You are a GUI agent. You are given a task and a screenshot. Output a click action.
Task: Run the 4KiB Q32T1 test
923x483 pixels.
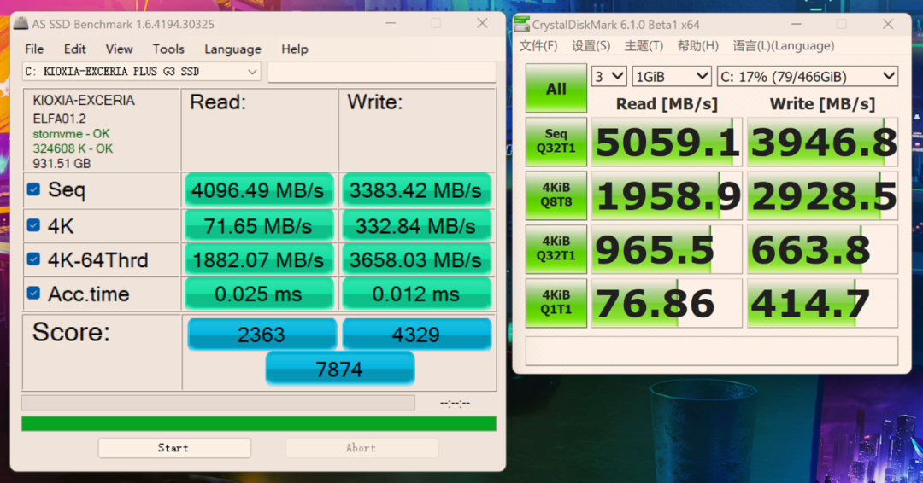pyautogui.click(x=556, y=249)
